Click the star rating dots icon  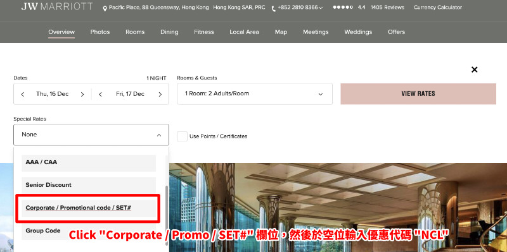tap(343, 8)
